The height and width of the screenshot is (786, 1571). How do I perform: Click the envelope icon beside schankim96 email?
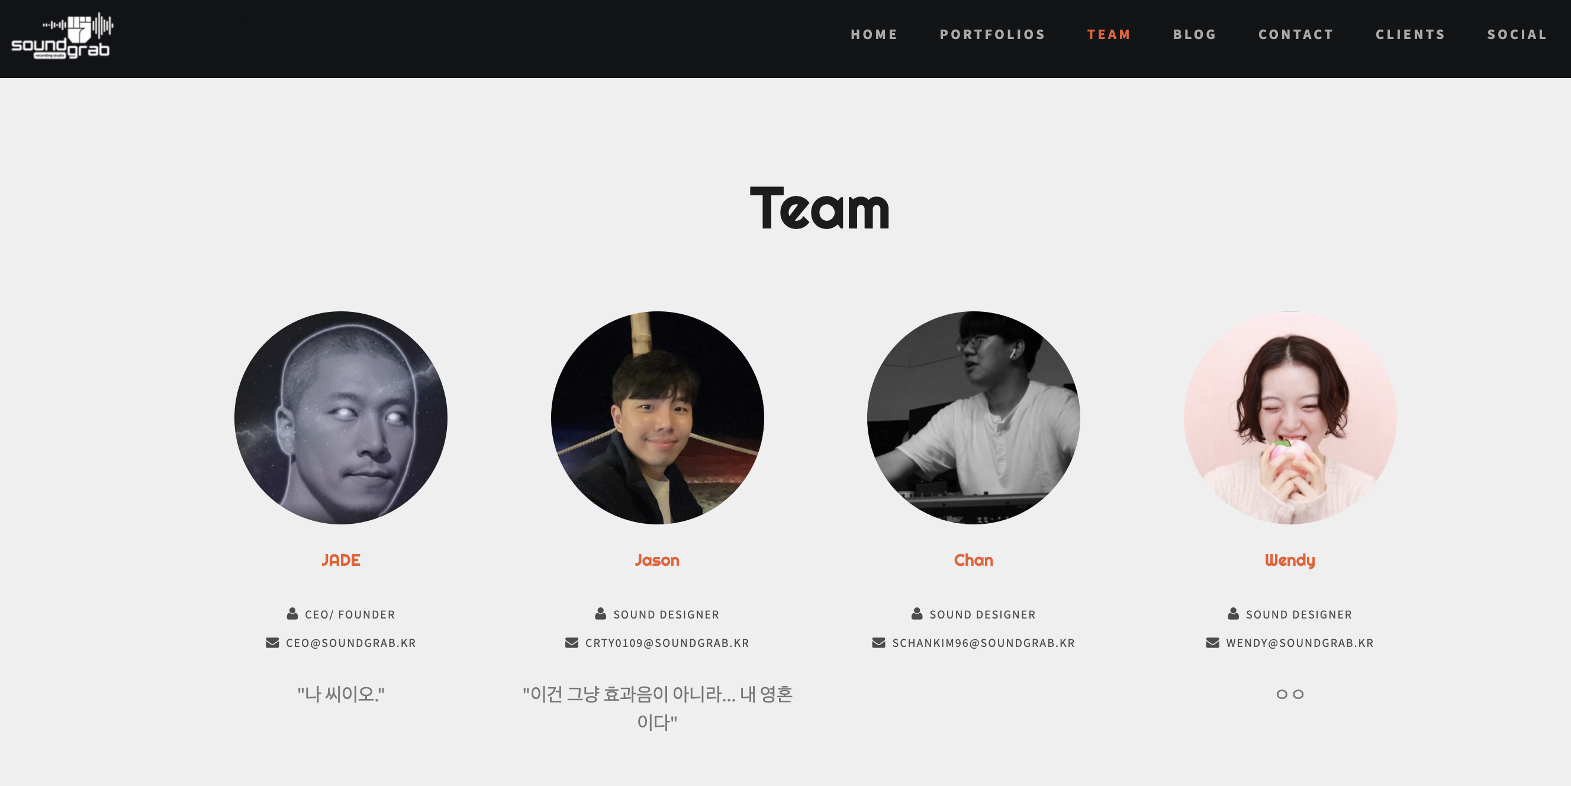click(x=878, y=642)
